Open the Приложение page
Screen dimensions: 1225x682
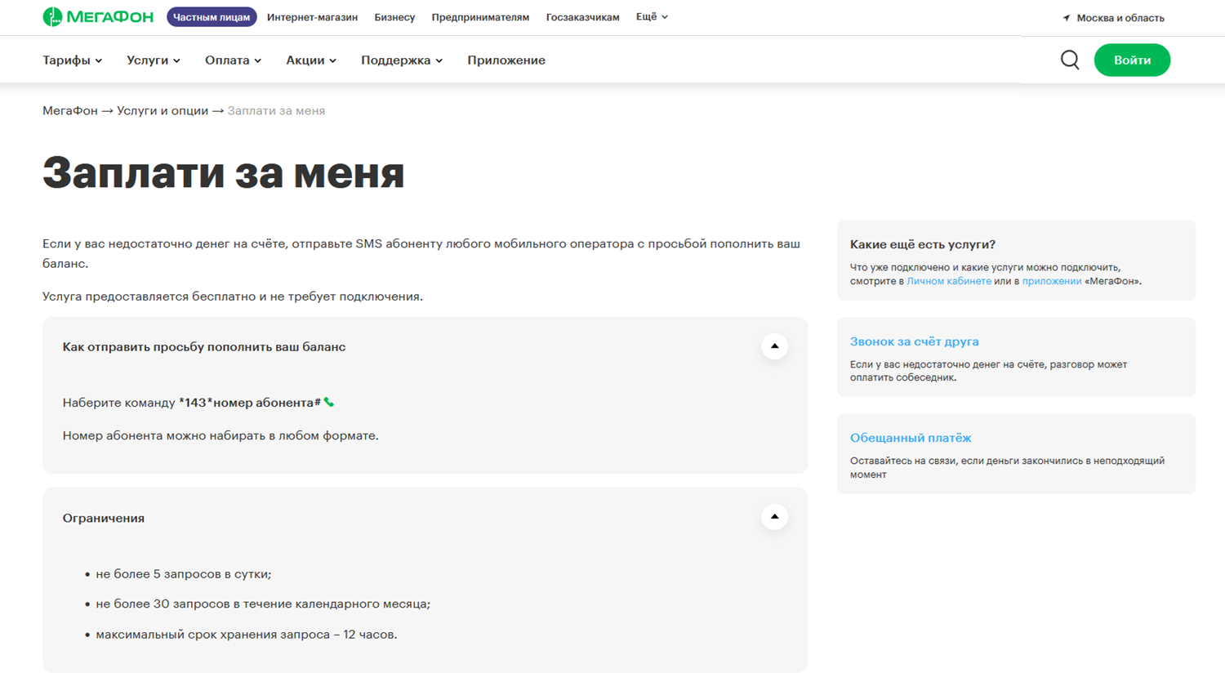506,60
